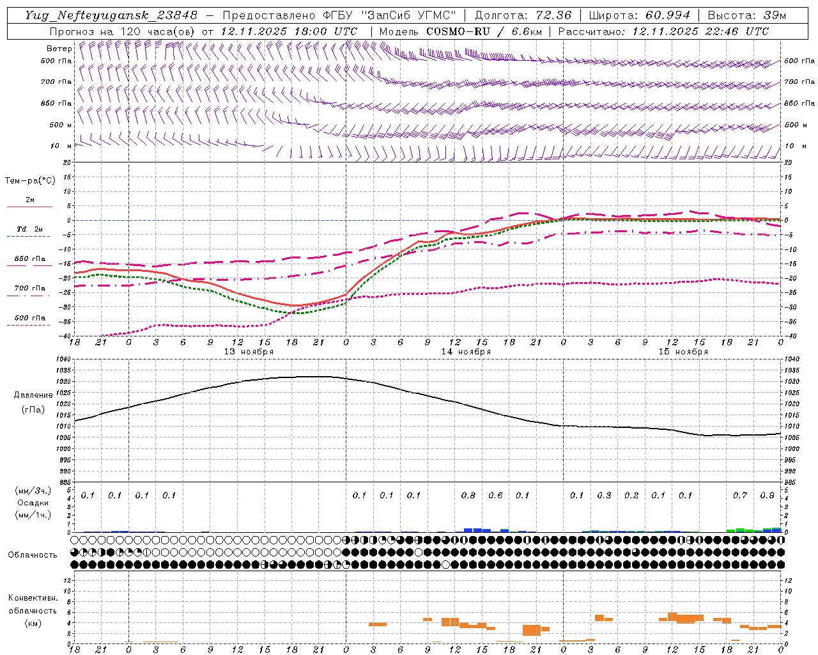
Task: Click the Долгота: 72.36 value
Action: pos(523,15)
